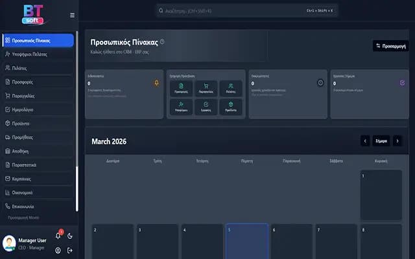This screenshot has width=415, height=259.
Task: Open Προσφορές quick access tile
Action: [182, 89]
